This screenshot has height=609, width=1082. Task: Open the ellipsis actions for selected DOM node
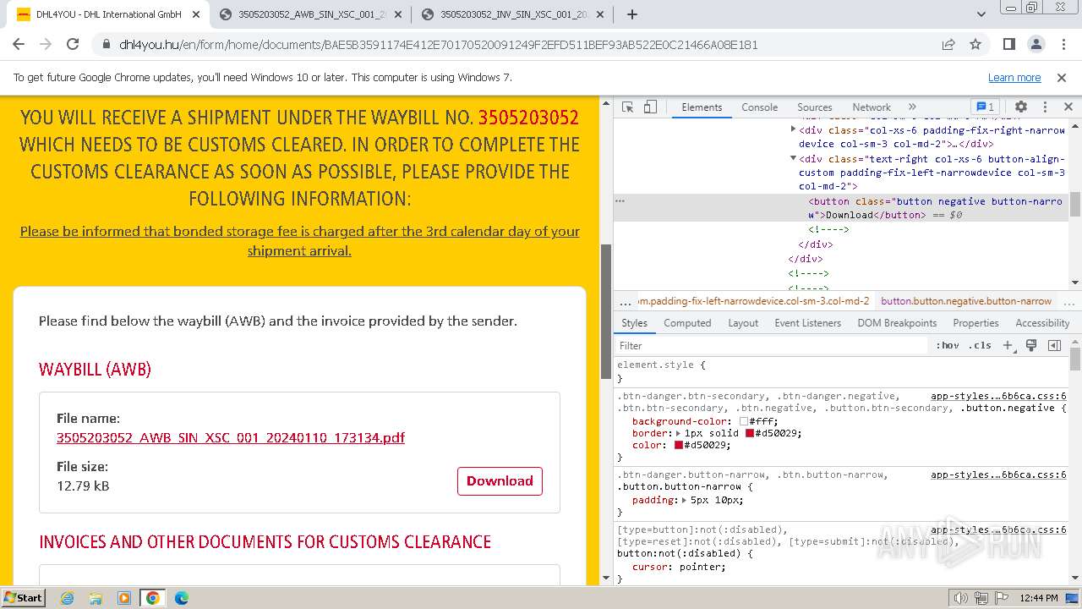tap(620, 201)
